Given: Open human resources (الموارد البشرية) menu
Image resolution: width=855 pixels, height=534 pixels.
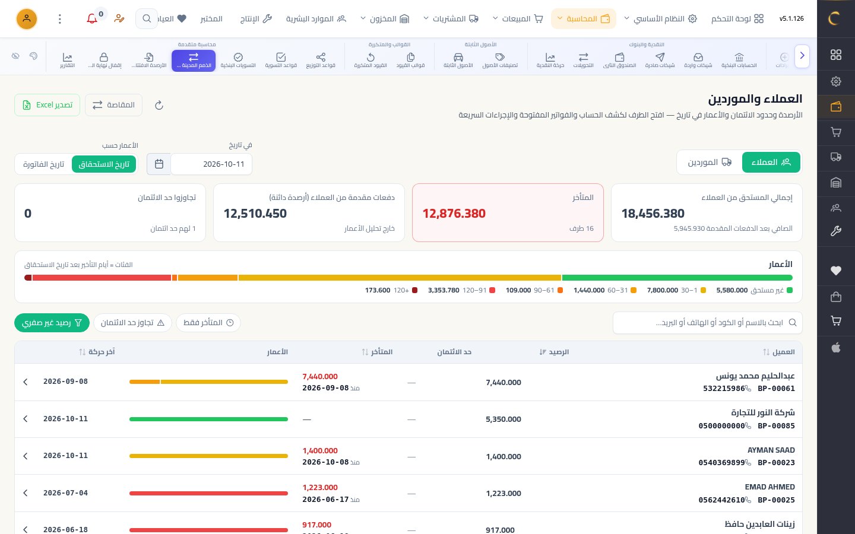Looking at the screenshot, I should pyautogui.click(x=316, y=19).
